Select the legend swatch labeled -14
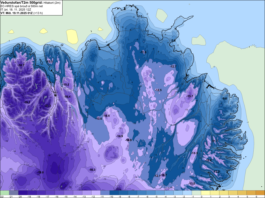The height and width of the screenshot is (198, 265). (78, 193)
